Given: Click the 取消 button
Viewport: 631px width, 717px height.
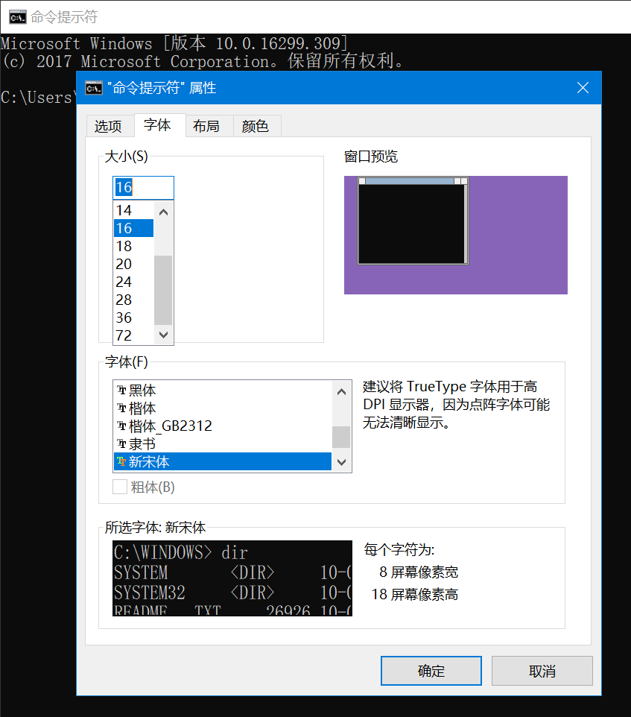Looking at the screenshot, I should pyautogui.click(x=542, y=671).
